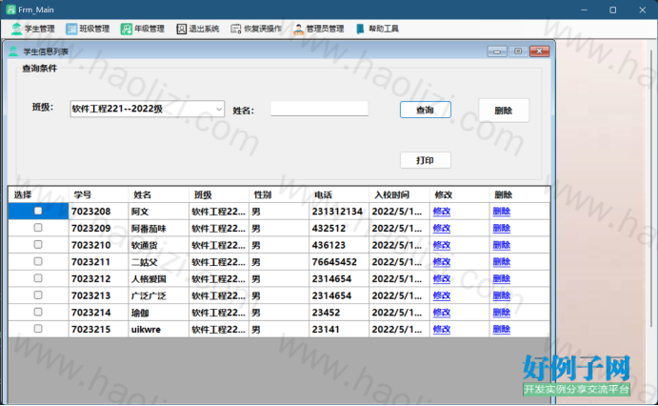Click the 删除 button in query panel

pyautogui.click(x=504, y=111)
